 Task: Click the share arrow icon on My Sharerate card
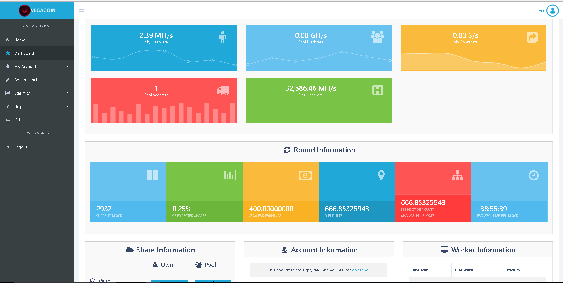532,37
